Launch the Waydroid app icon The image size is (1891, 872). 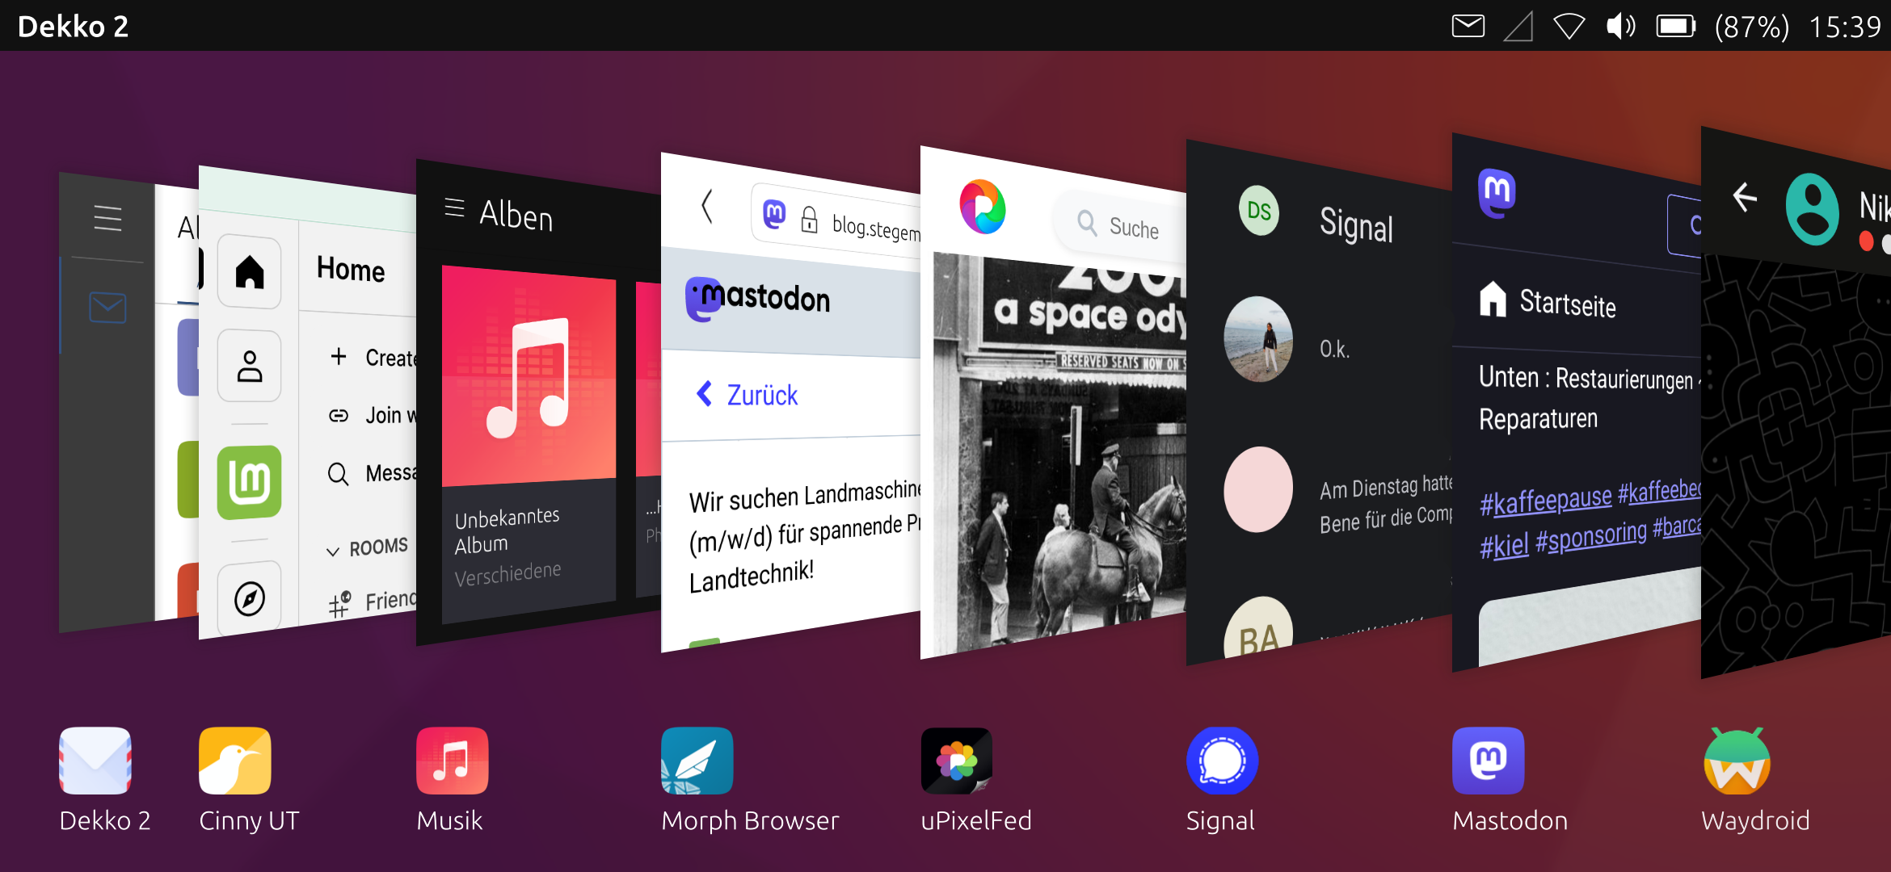[1737, 761]
